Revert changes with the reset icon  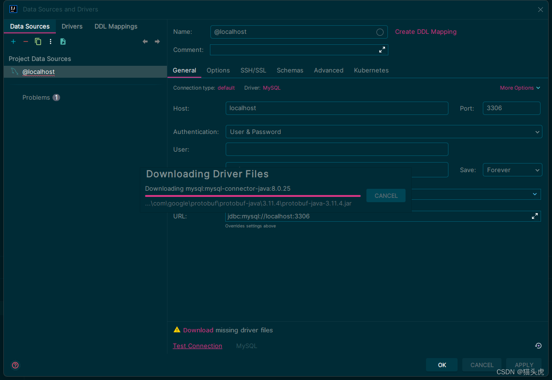[538, 346]
